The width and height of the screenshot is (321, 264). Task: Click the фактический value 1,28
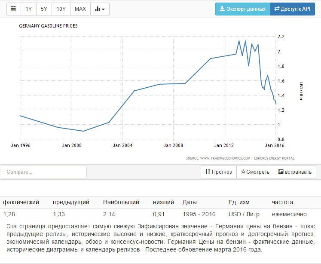[8, 214]
